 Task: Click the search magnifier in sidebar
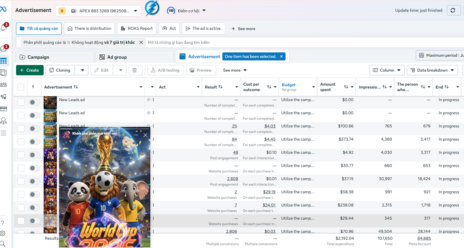pyautogui.click(x=3, y=244)
